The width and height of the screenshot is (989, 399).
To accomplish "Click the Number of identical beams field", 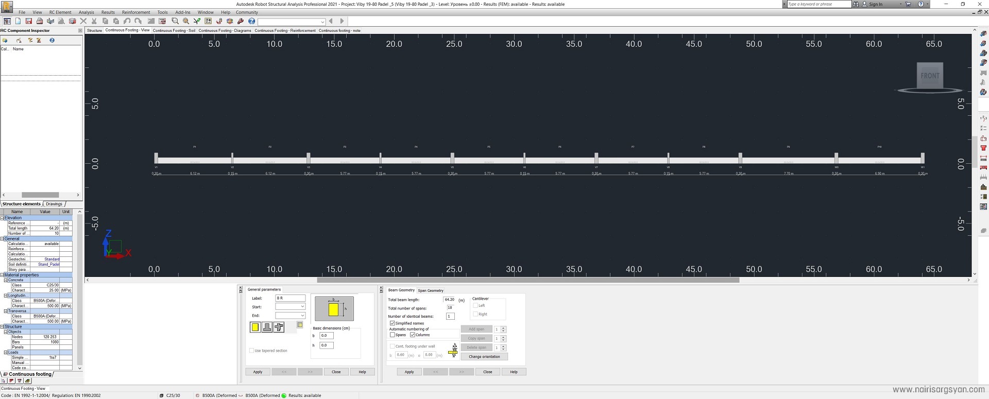I will (450, 316).
